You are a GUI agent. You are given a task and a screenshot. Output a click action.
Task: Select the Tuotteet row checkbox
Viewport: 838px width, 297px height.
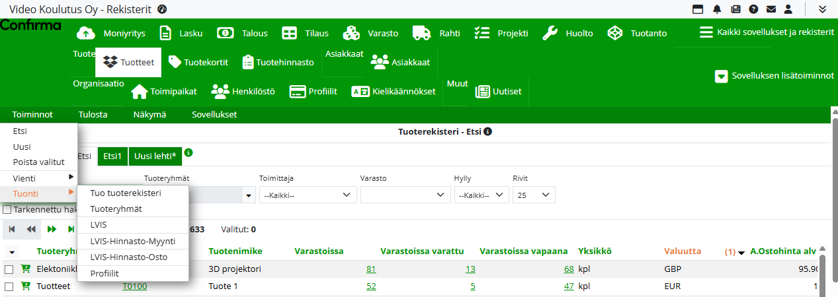pyautogui.click(x=9, y=286)
